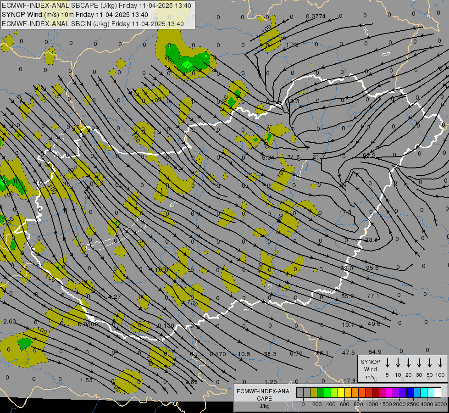Click the map value '38.3'
Image resolution: width=449 pixels, height=413 pixels.
click(x=270, y=354)
